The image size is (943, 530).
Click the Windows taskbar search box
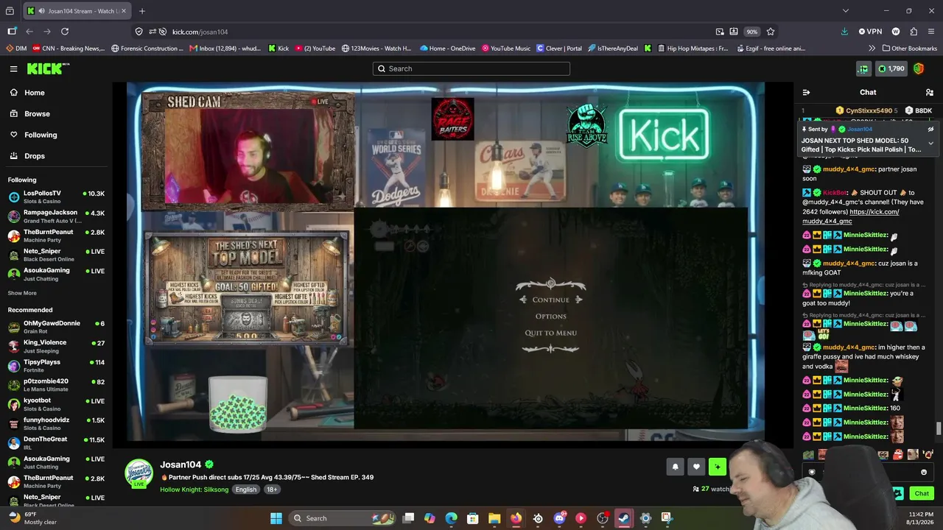click(340, 518)
